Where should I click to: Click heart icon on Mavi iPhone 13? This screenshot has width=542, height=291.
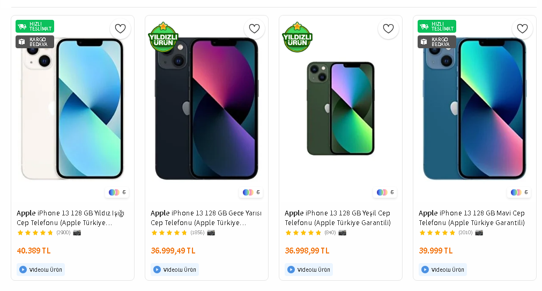522,29
